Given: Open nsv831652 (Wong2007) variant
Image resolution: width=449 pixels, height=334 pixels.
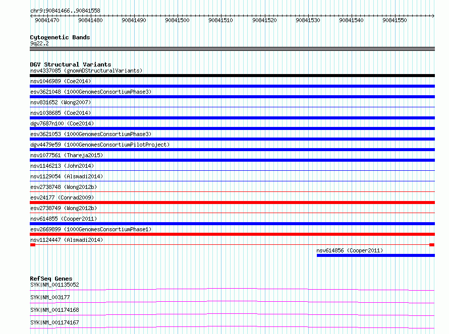Looking at the screenshot, I should tap(61, 102).
